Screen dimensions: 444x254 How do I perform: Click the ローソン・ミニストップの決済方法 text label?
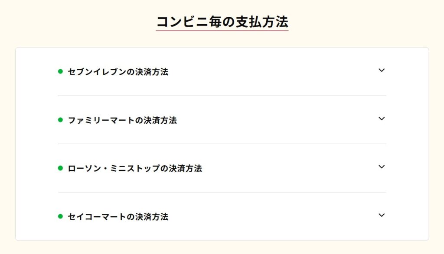click(x=135, y=169)
